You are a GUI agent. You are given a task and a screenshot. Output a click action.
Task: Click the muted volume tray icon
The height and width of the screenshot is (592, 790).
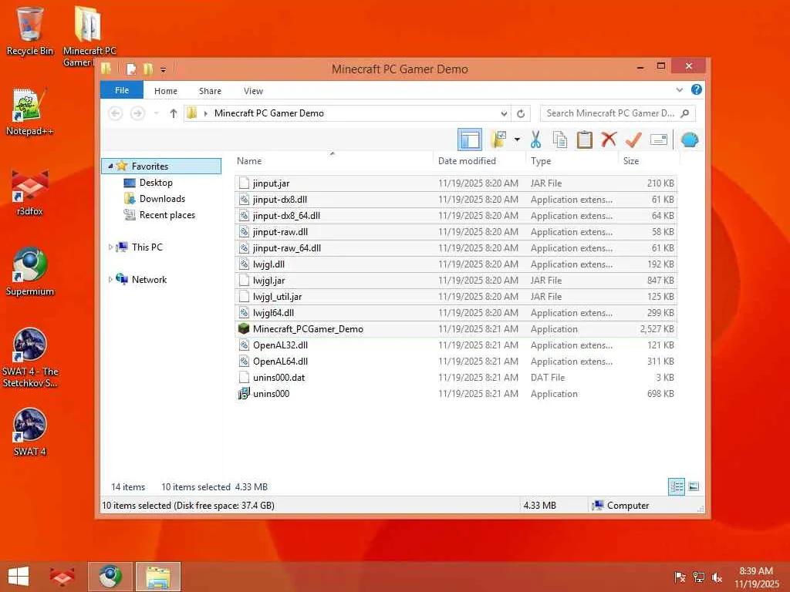pyautogui.click(x=717, y=577)
